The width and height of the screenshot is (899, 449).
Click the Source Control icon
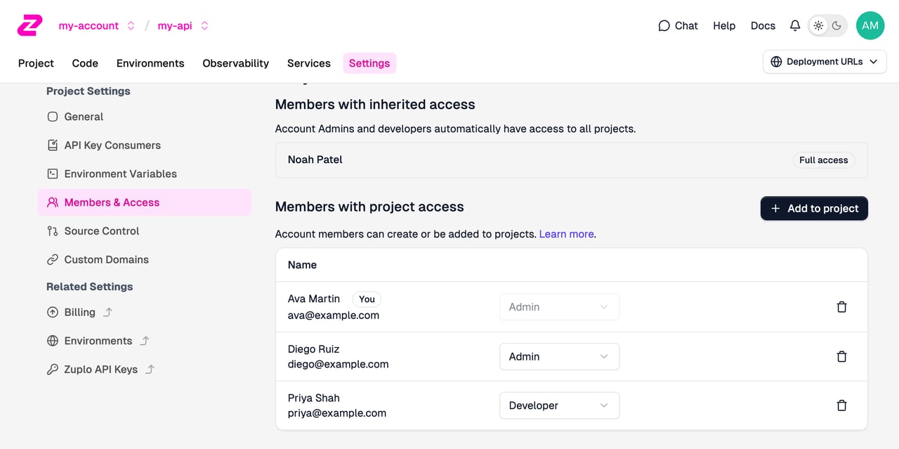[x=53, y=231]
